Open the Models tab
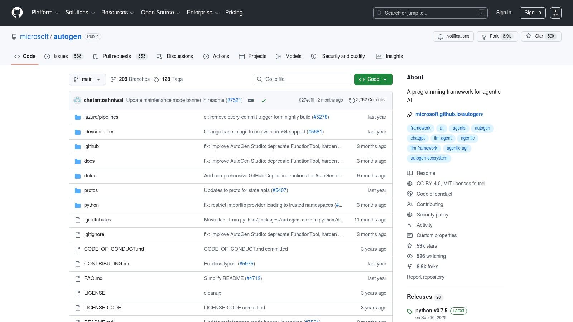Image resolution: width=573 pixels, height=322 pixels. click(289, 57)
